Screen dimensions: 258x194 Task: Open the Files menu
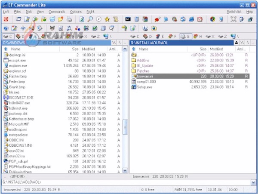coord(18,12)
